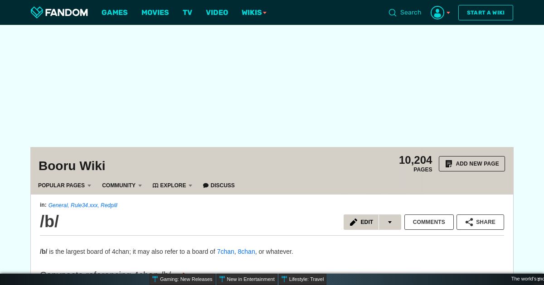Click the 10,204 pages counter

[x=415, y=164]
